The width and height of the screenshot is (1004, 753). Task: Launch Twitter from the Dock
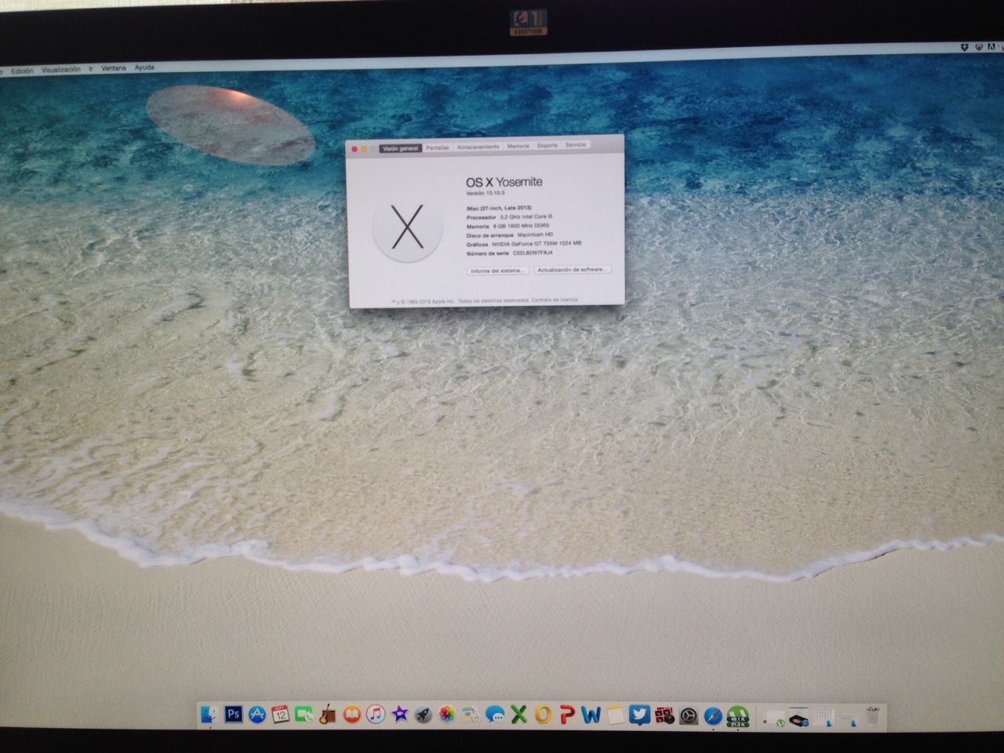640,714
